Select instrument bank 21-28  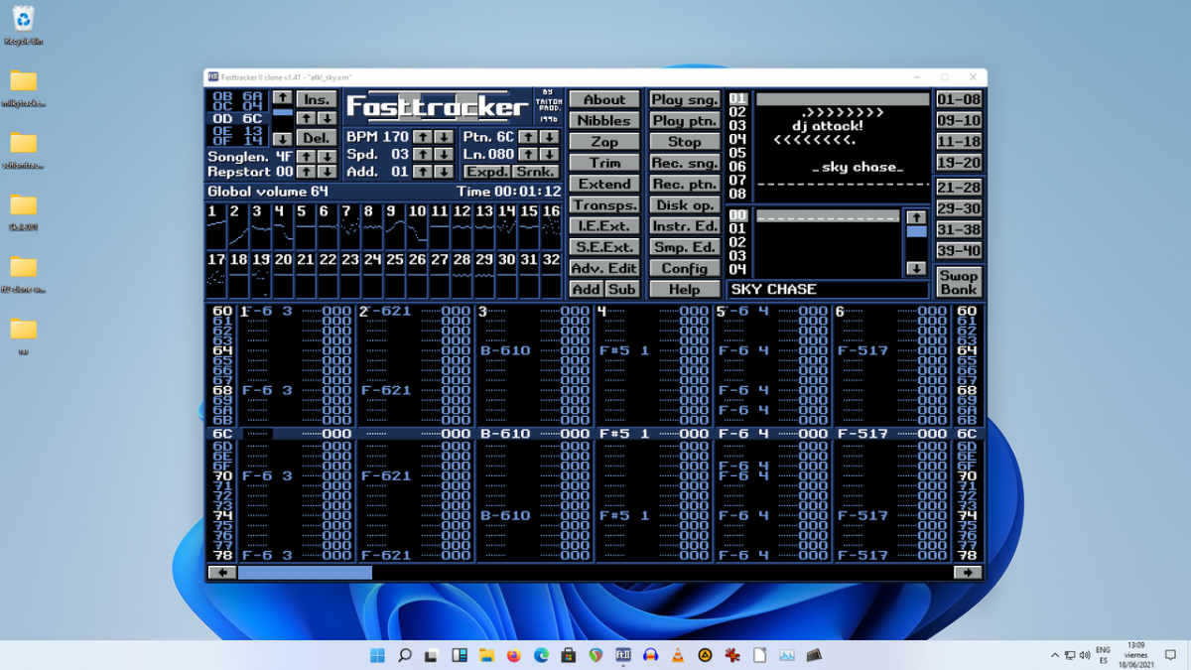click(x=959, y=188)
